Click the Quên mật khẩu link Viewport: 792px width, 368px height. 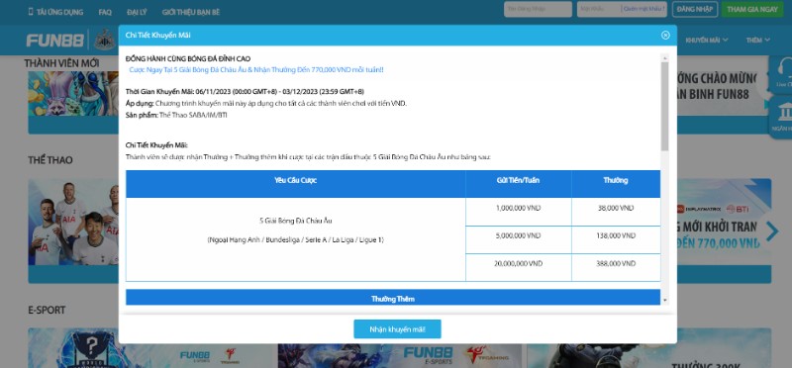644,9
